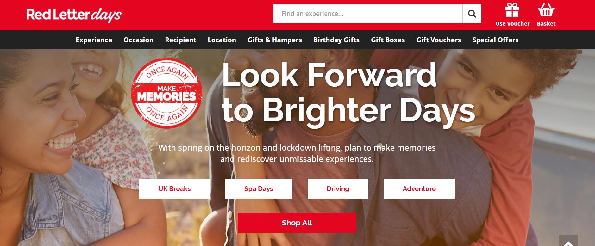Click the Make Memories Once Again stamp
Viewport: 595px width, 246px height.
(x=167, y=93)
